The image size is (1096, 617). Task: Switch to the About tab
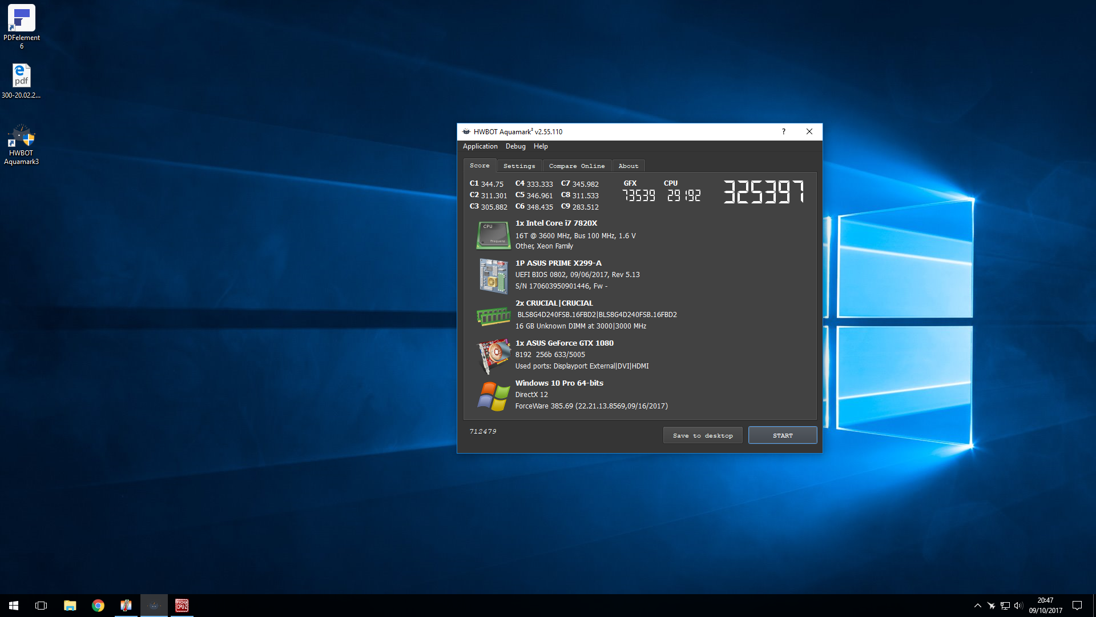click(628, 166)
